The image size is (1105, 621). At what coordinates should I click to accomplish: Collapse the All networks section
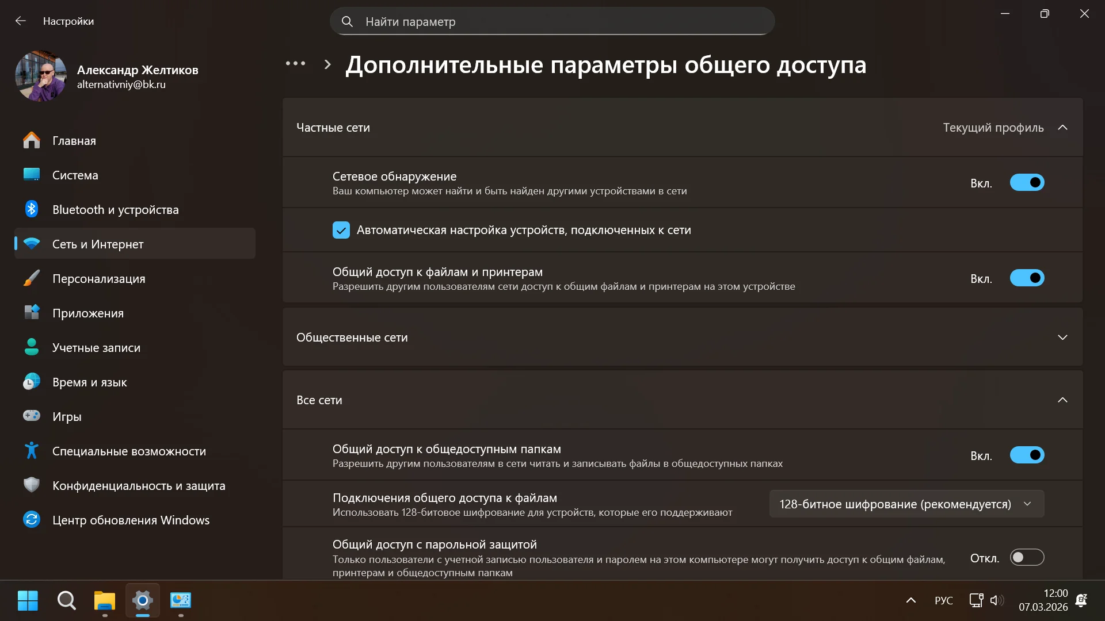coord(1062,400)
